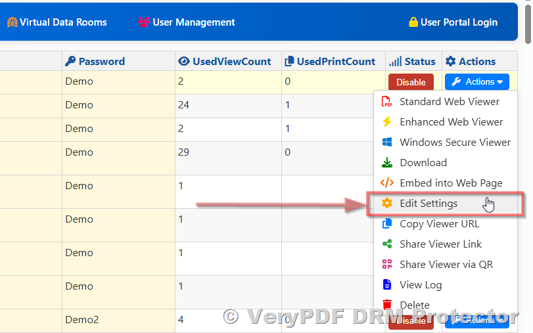The height and width of the screenshot is (333, 533).
Task: Click the blue Copy Viewer URL icon
Action: [387, 224]
